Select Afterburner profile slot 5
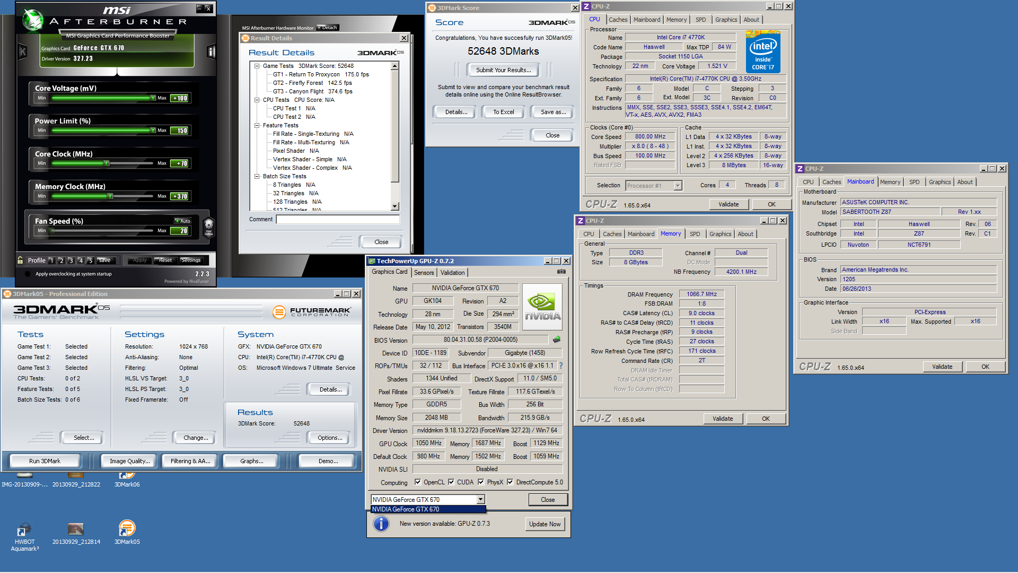The height and width of the screenshot is (573, 1018). (90, 261)
